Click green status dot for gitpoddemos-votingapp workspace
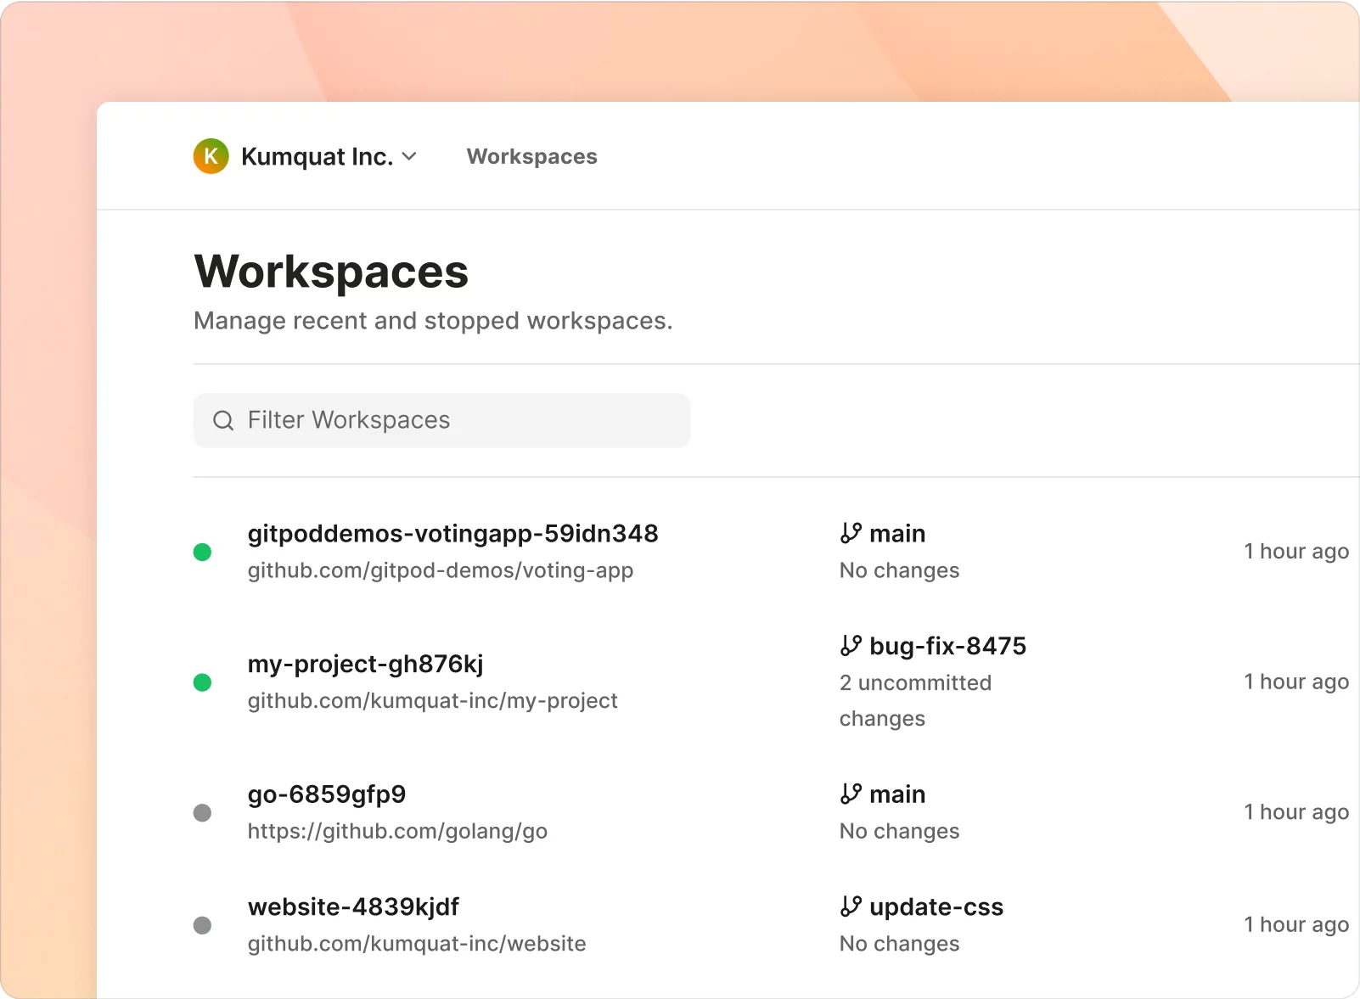Viewport: 1360px width, 999px height. click(202, 553)
